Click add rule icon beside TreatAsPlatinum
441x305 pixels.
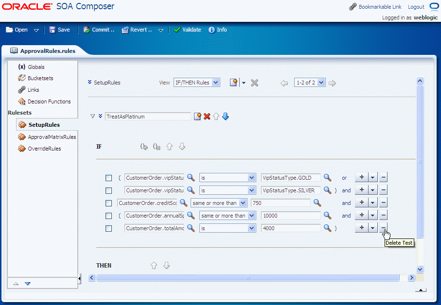click(x=197, y=116)
